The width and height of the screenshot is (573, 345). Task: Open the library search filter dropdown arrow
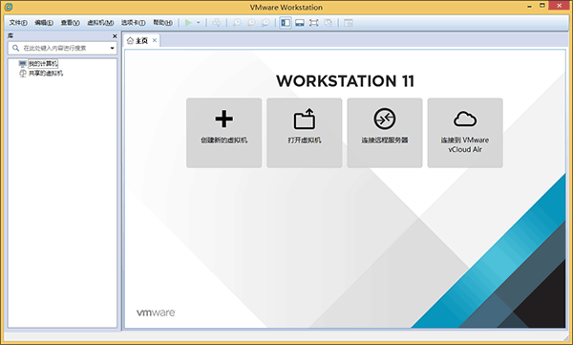(112, 48)
